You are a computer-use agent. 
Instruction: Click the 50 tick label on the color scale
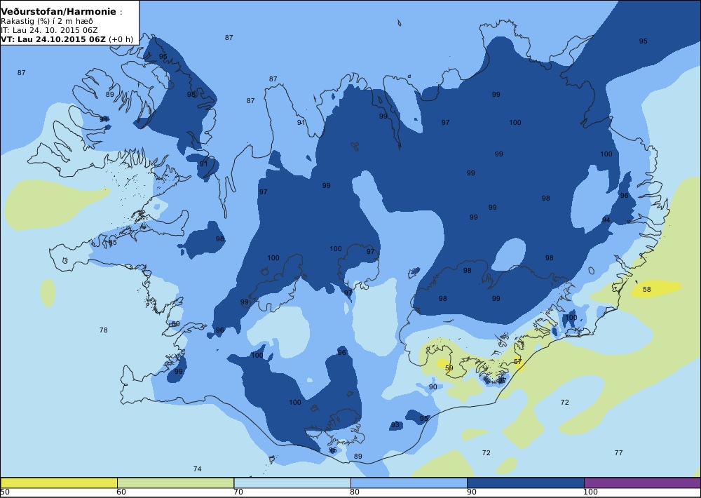click(x=5, y=492)
